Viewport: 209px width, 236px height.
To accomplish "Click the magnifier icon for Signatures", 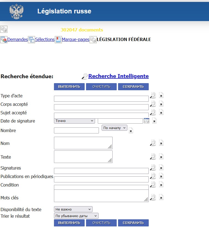I will coord(153,167).
